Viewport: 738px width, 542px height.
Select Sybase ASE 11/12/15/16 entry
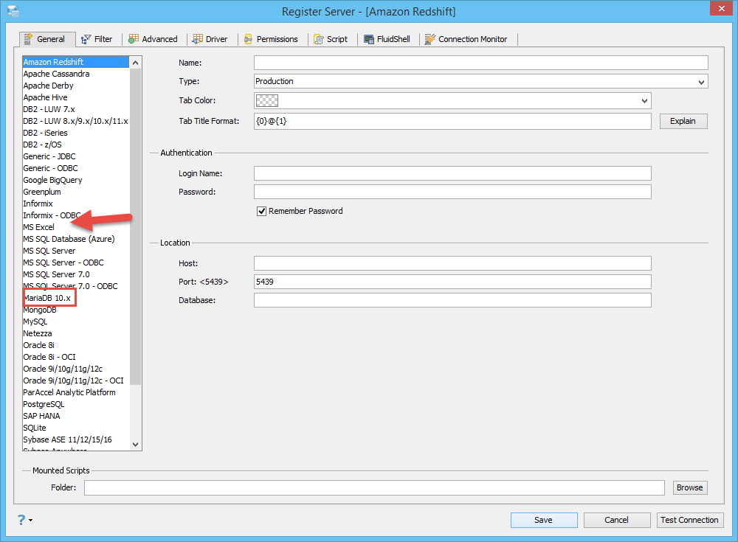(76, 439)
